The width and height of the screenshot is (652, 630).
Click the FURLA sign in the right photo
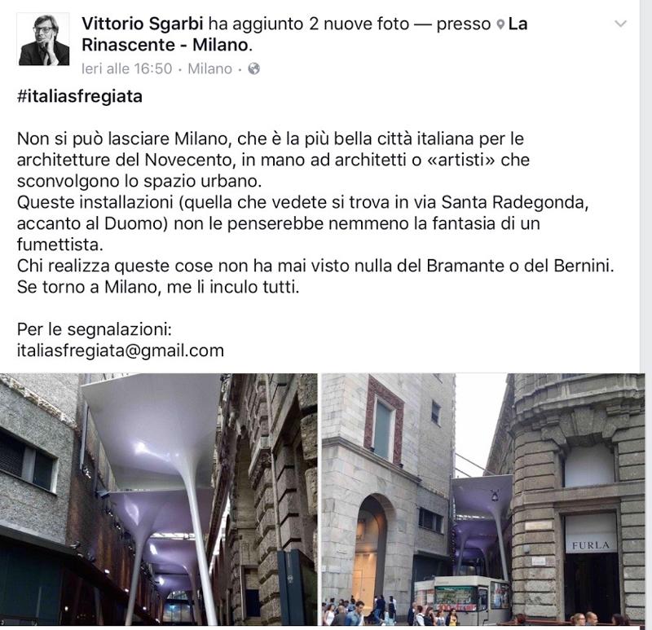point(590,545)
